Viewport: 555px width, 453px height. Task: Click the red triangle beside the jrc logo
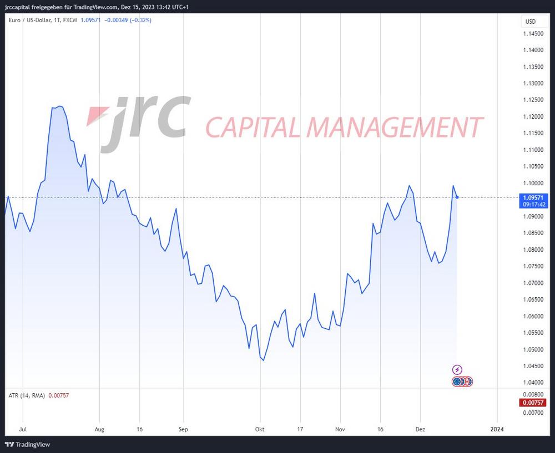click(x=98, y=115)
